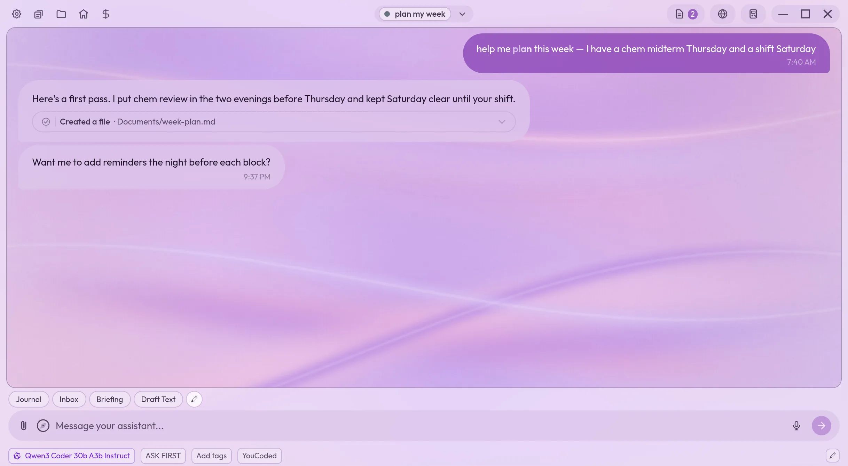Click the YouCoded label

[259, 456]
